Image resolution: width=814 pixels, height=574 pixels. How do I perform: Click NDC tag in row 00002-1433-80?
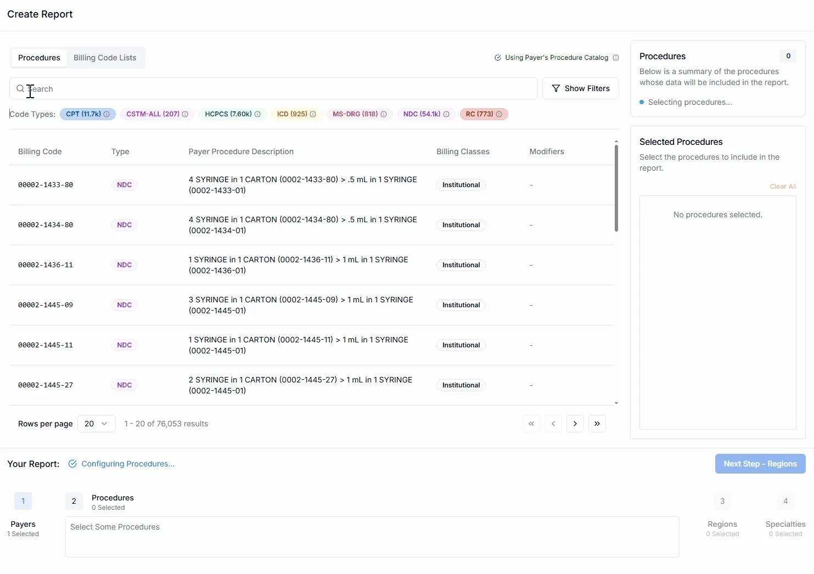(x=124, y=185)
